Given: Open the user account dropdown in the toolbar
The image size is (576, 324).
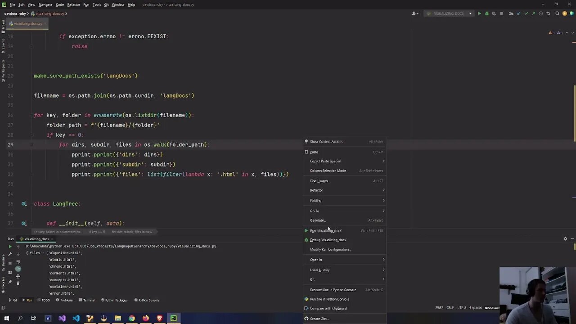Looking at the screenshot, I should [x=415, y=13].
